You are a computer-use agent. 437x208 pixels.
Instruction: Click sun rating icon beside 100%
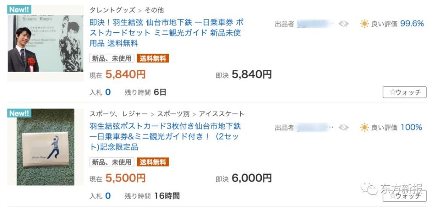point(364,128)
